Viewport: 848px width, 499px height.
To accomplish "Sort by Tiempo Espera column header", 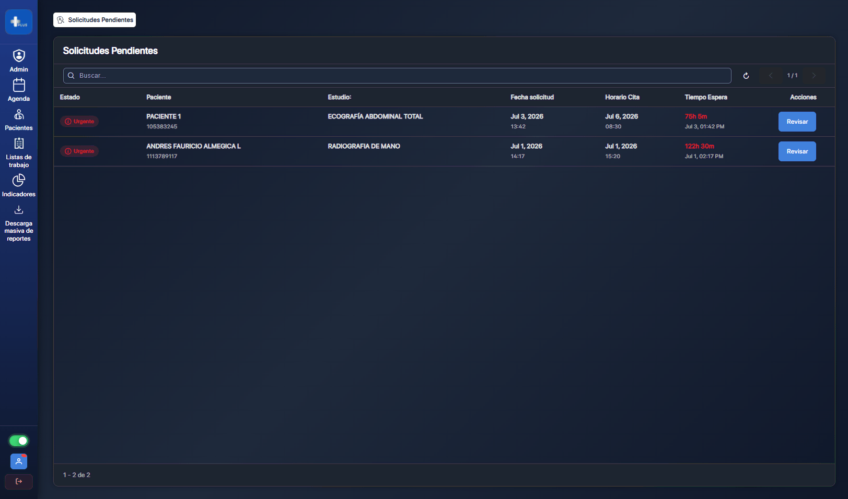I will 706,97.
